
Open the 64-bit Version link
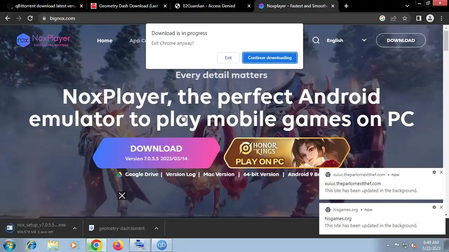tap(261, 174)
